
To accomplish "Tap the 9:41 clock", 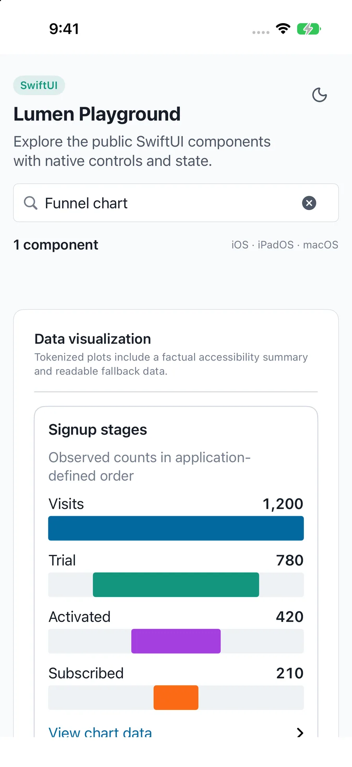I will pyautogui.click(x=64, y=29).
